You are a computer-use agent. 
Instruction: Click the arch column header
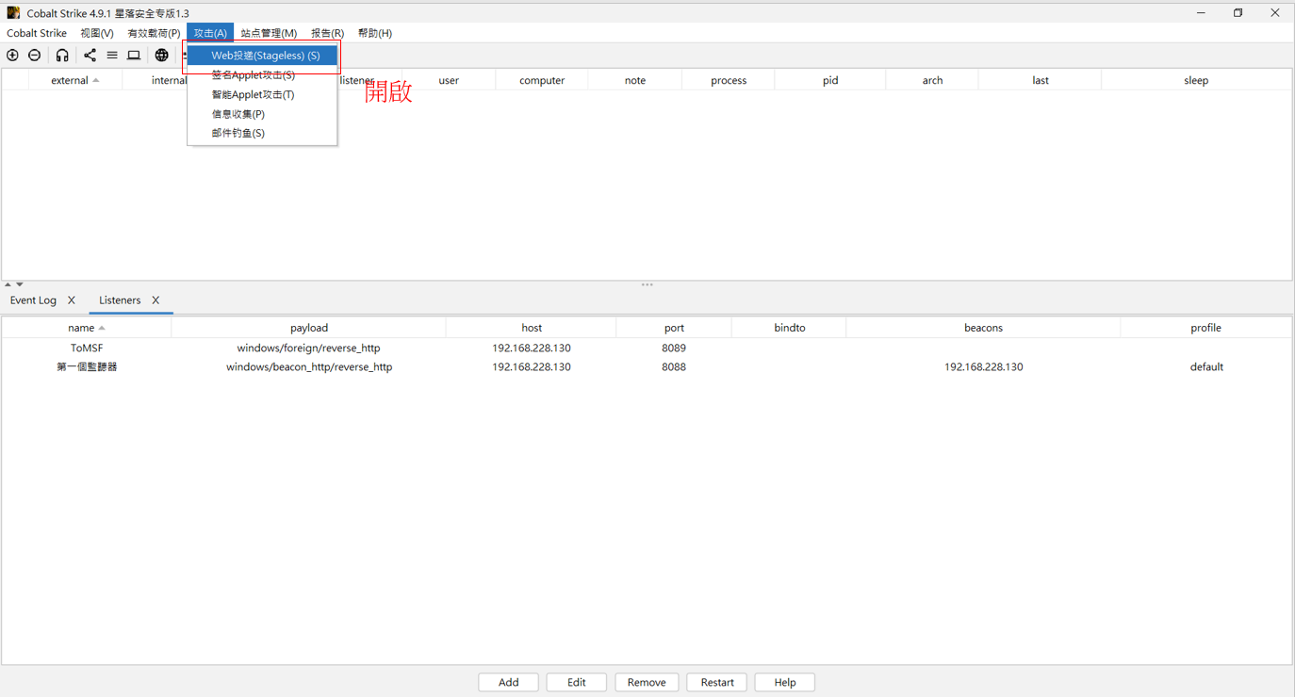tap(933, 81)
